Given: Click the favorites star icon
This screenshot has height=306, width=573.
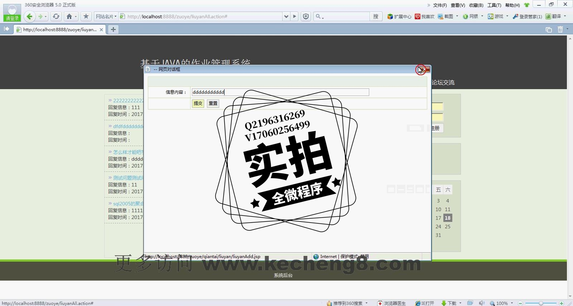Looking at the screenshot, I should tap(86, 16).
